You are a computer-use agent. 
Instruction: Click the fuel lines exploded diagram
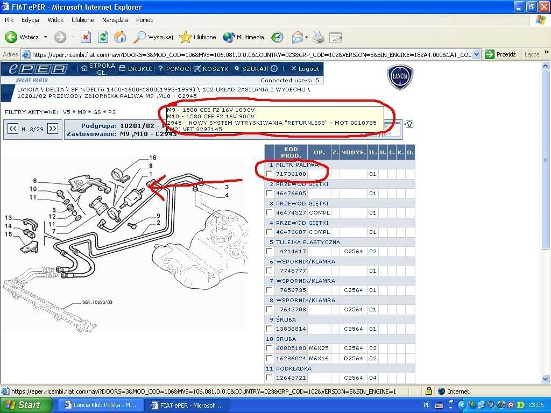coord(126,244)
